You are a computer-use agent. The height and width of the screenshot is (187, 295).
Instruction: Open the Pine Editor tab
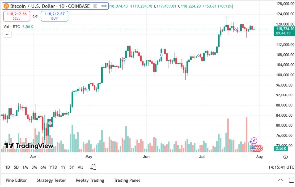click(16, 180)
